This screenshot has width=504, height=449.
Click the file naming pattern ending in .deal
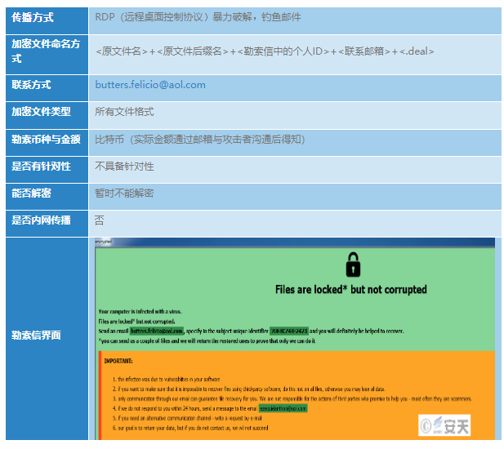click(265, 51)
